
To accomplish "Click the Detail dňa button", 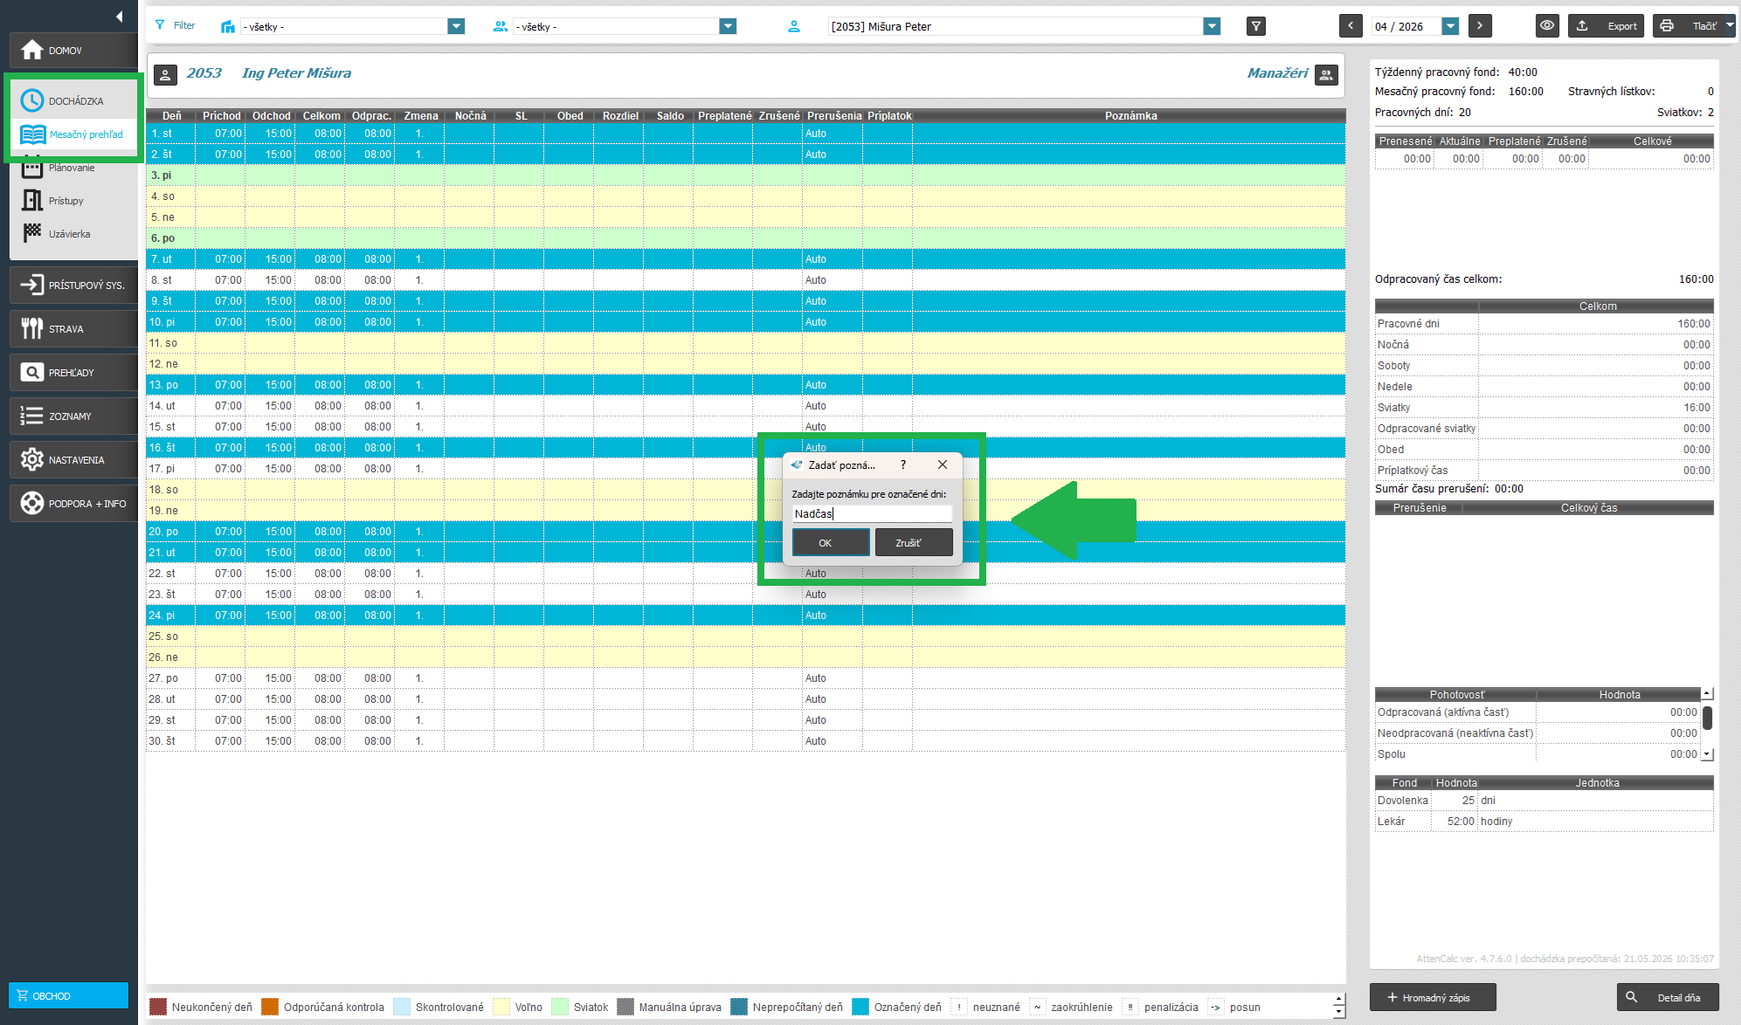I will point(1668,997).
